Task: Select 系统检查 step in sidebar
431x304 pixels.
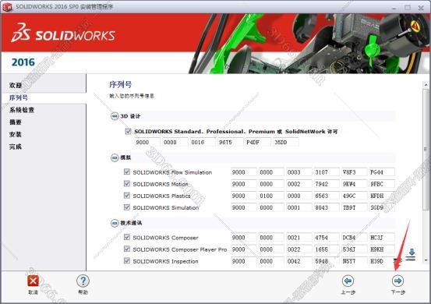Action: point(22,110)
